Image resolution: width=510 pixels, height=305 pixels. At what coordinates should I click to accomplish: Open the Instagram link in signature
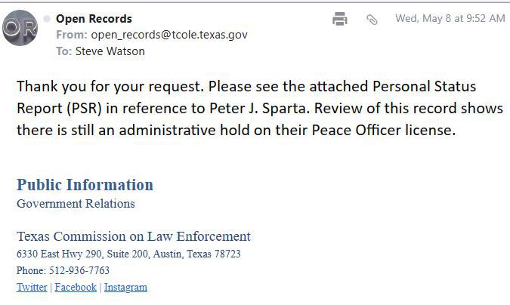[x=125, y=287]
